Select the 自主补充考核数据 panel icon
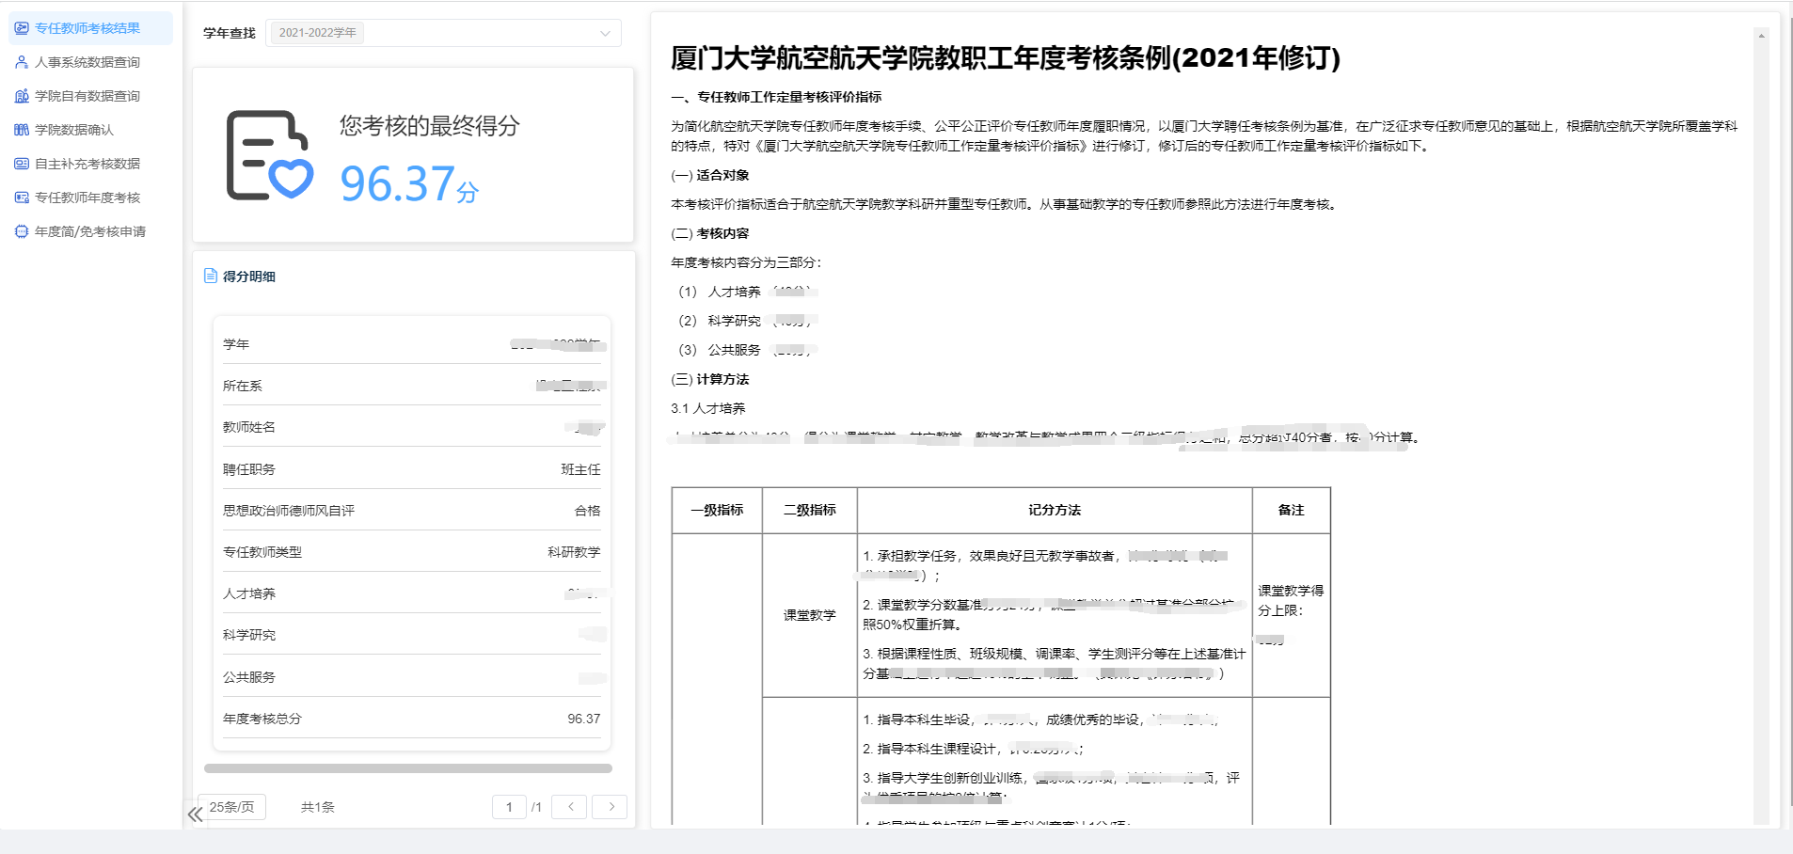The image size is (1793, 854). (x=22, y=164)
